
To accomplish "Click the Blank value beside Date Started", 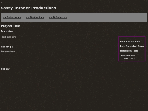I will click(x=138, y=42).
